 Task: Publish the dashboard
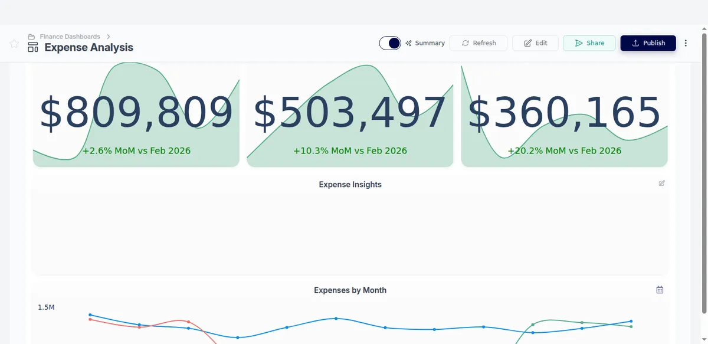pyautogui.click(x=648, y=43)
